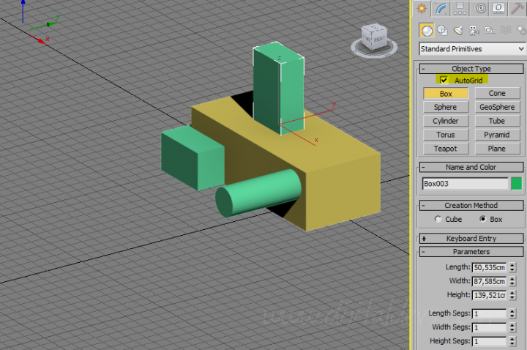Open the Create command panel tab
527x350 pixels.
pos(422,8)
